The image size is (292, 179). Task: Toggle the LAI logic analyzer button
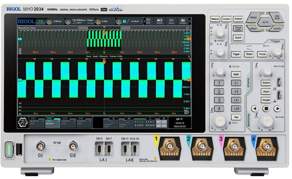click(x=236, y=100)
